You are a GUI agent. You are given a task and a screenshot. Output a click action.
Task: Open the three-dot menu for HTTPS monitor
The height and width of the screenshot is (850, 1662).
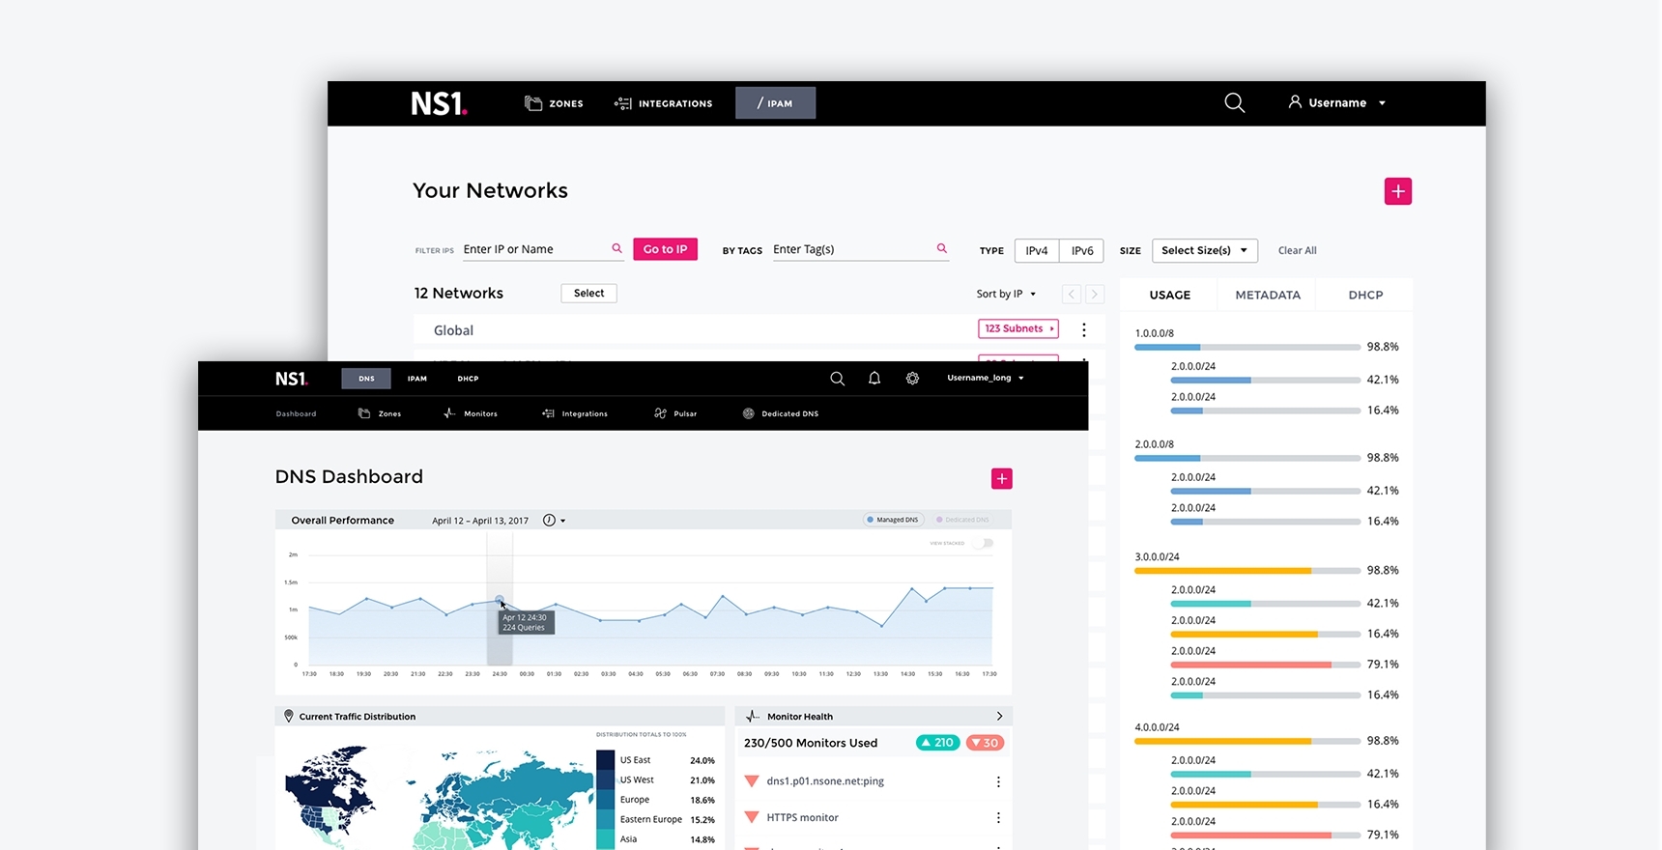(x=998, y=818)
